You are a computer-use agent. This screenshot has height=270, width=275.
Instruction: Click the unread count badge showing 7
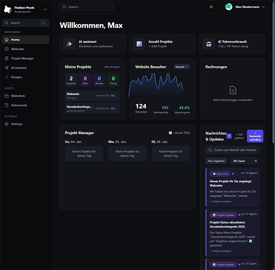click(x=229, y=136)
